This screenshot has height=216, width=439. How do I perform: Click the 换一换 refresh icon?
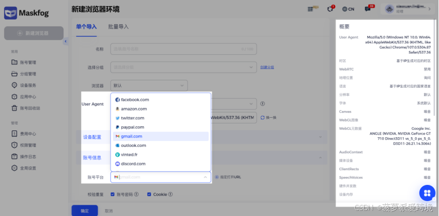(263, 118)
